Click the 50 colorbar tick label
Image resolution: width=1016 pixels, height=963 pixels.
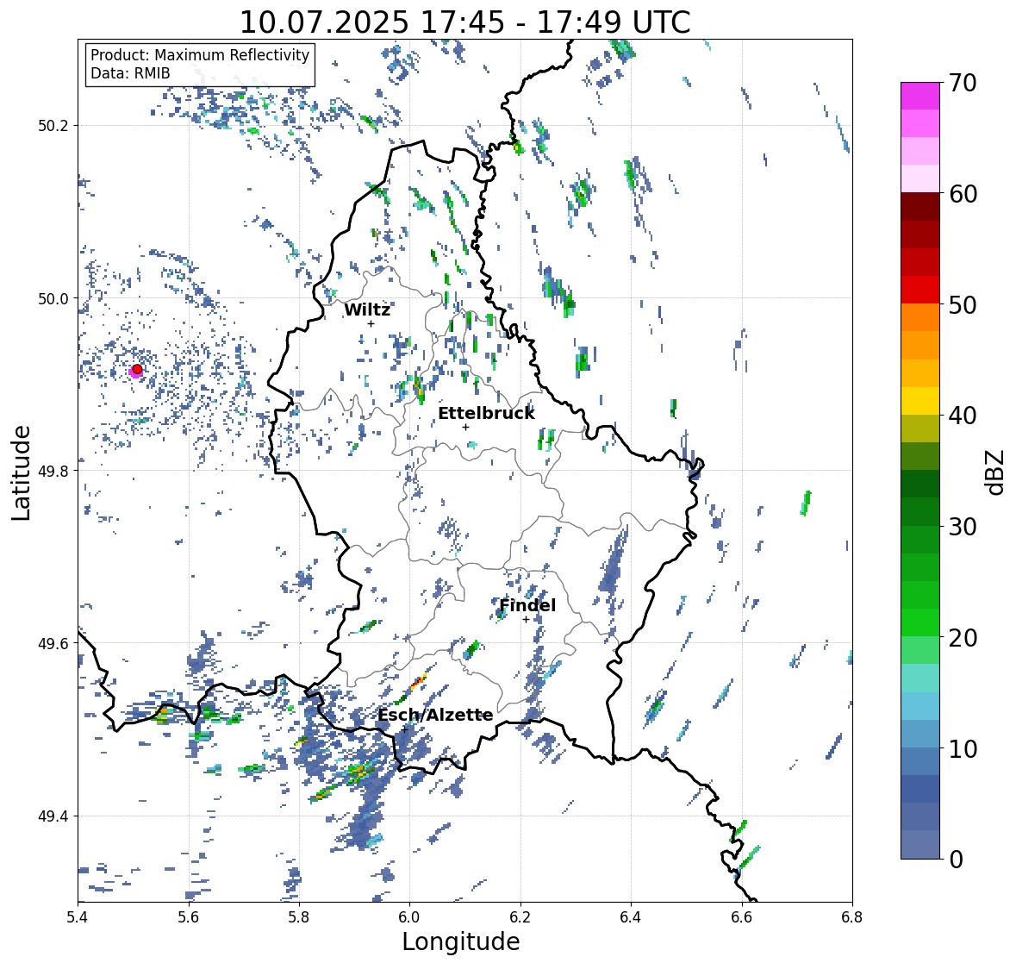963,304
